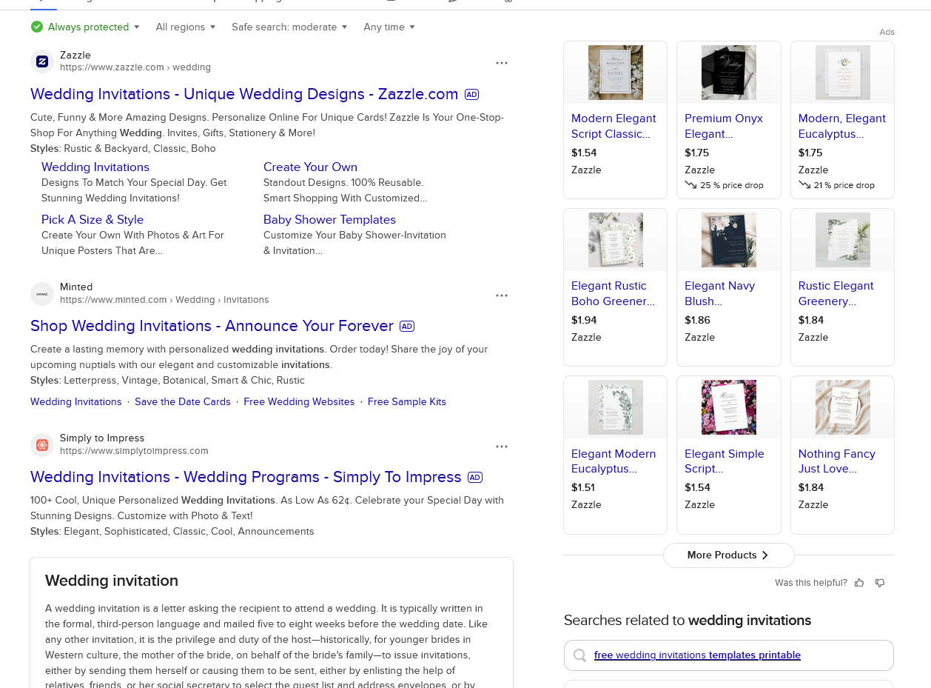Open Wedding Invitations - Unique Wedding Designs - Zazzle.com
The width and height of the screenshot is (931, 688).
pos(244,94)
